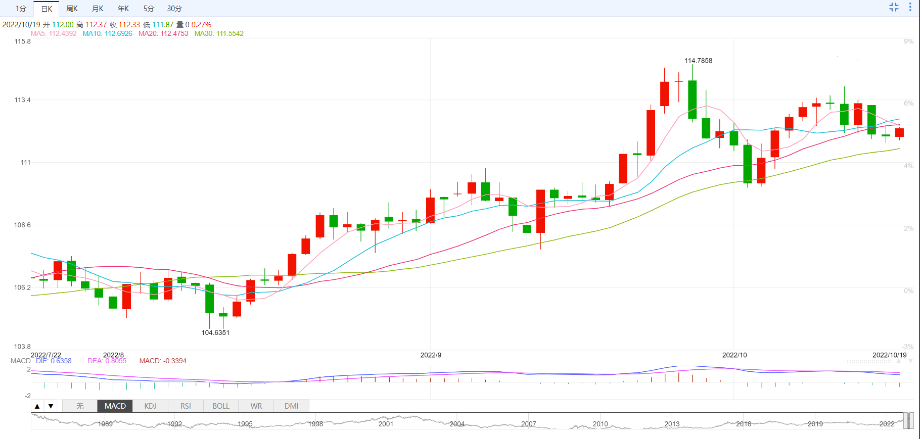Click the gray down triangle below 2022/10/19
The image size is (920, 439).
[x=910, y=361]
